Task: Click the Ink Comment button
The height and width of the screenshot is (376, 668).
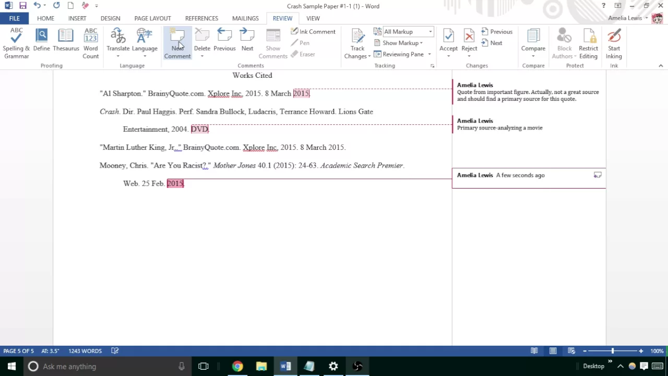Action: [x=313, y=31]
